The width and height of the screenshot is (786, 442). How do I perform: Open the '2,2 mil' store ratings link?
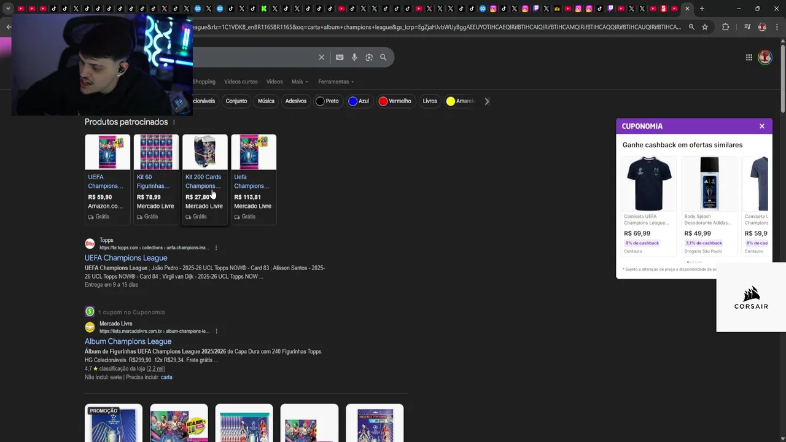point(156,369)
